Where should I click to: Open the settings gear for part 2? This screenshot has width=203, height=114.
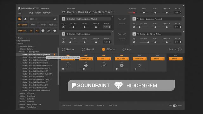(x=134, y=27)
